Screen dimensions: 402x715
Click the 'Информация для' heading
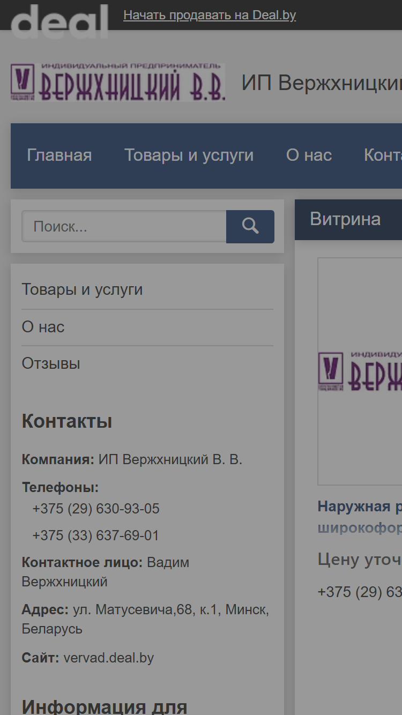click(x=105, y=706)
